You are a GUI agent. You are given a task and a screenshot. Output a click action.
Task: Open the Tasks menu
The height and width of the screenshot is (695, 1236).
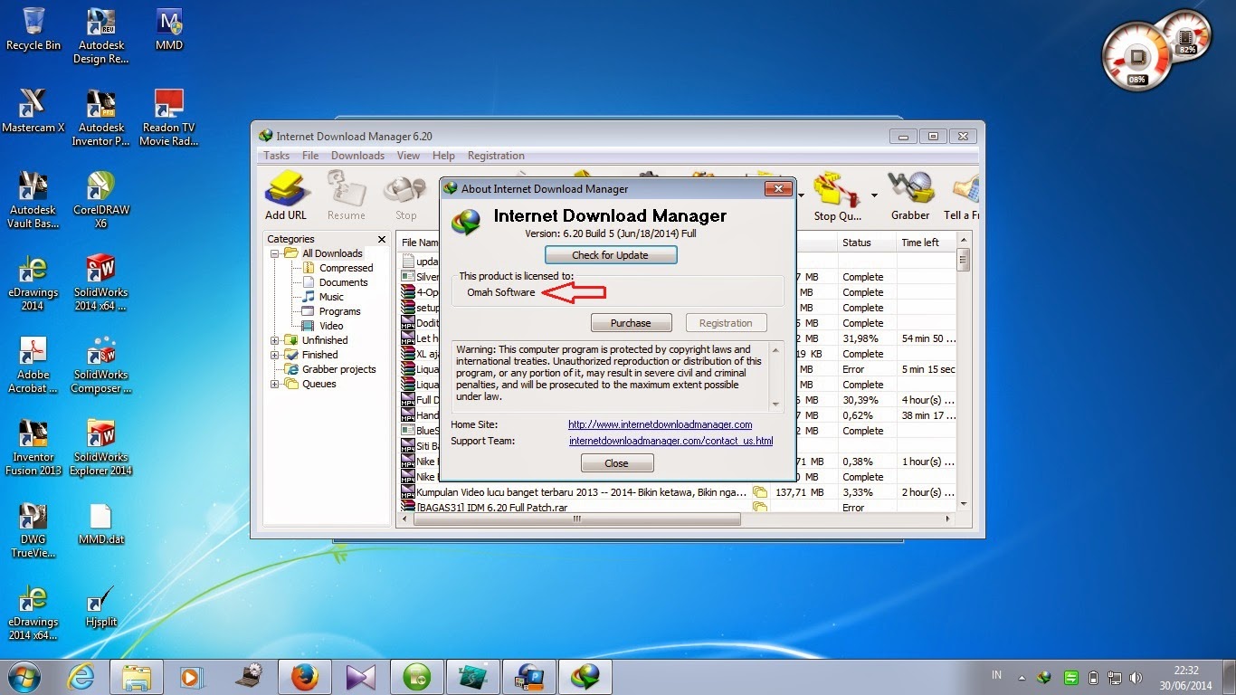click(276, 156)
